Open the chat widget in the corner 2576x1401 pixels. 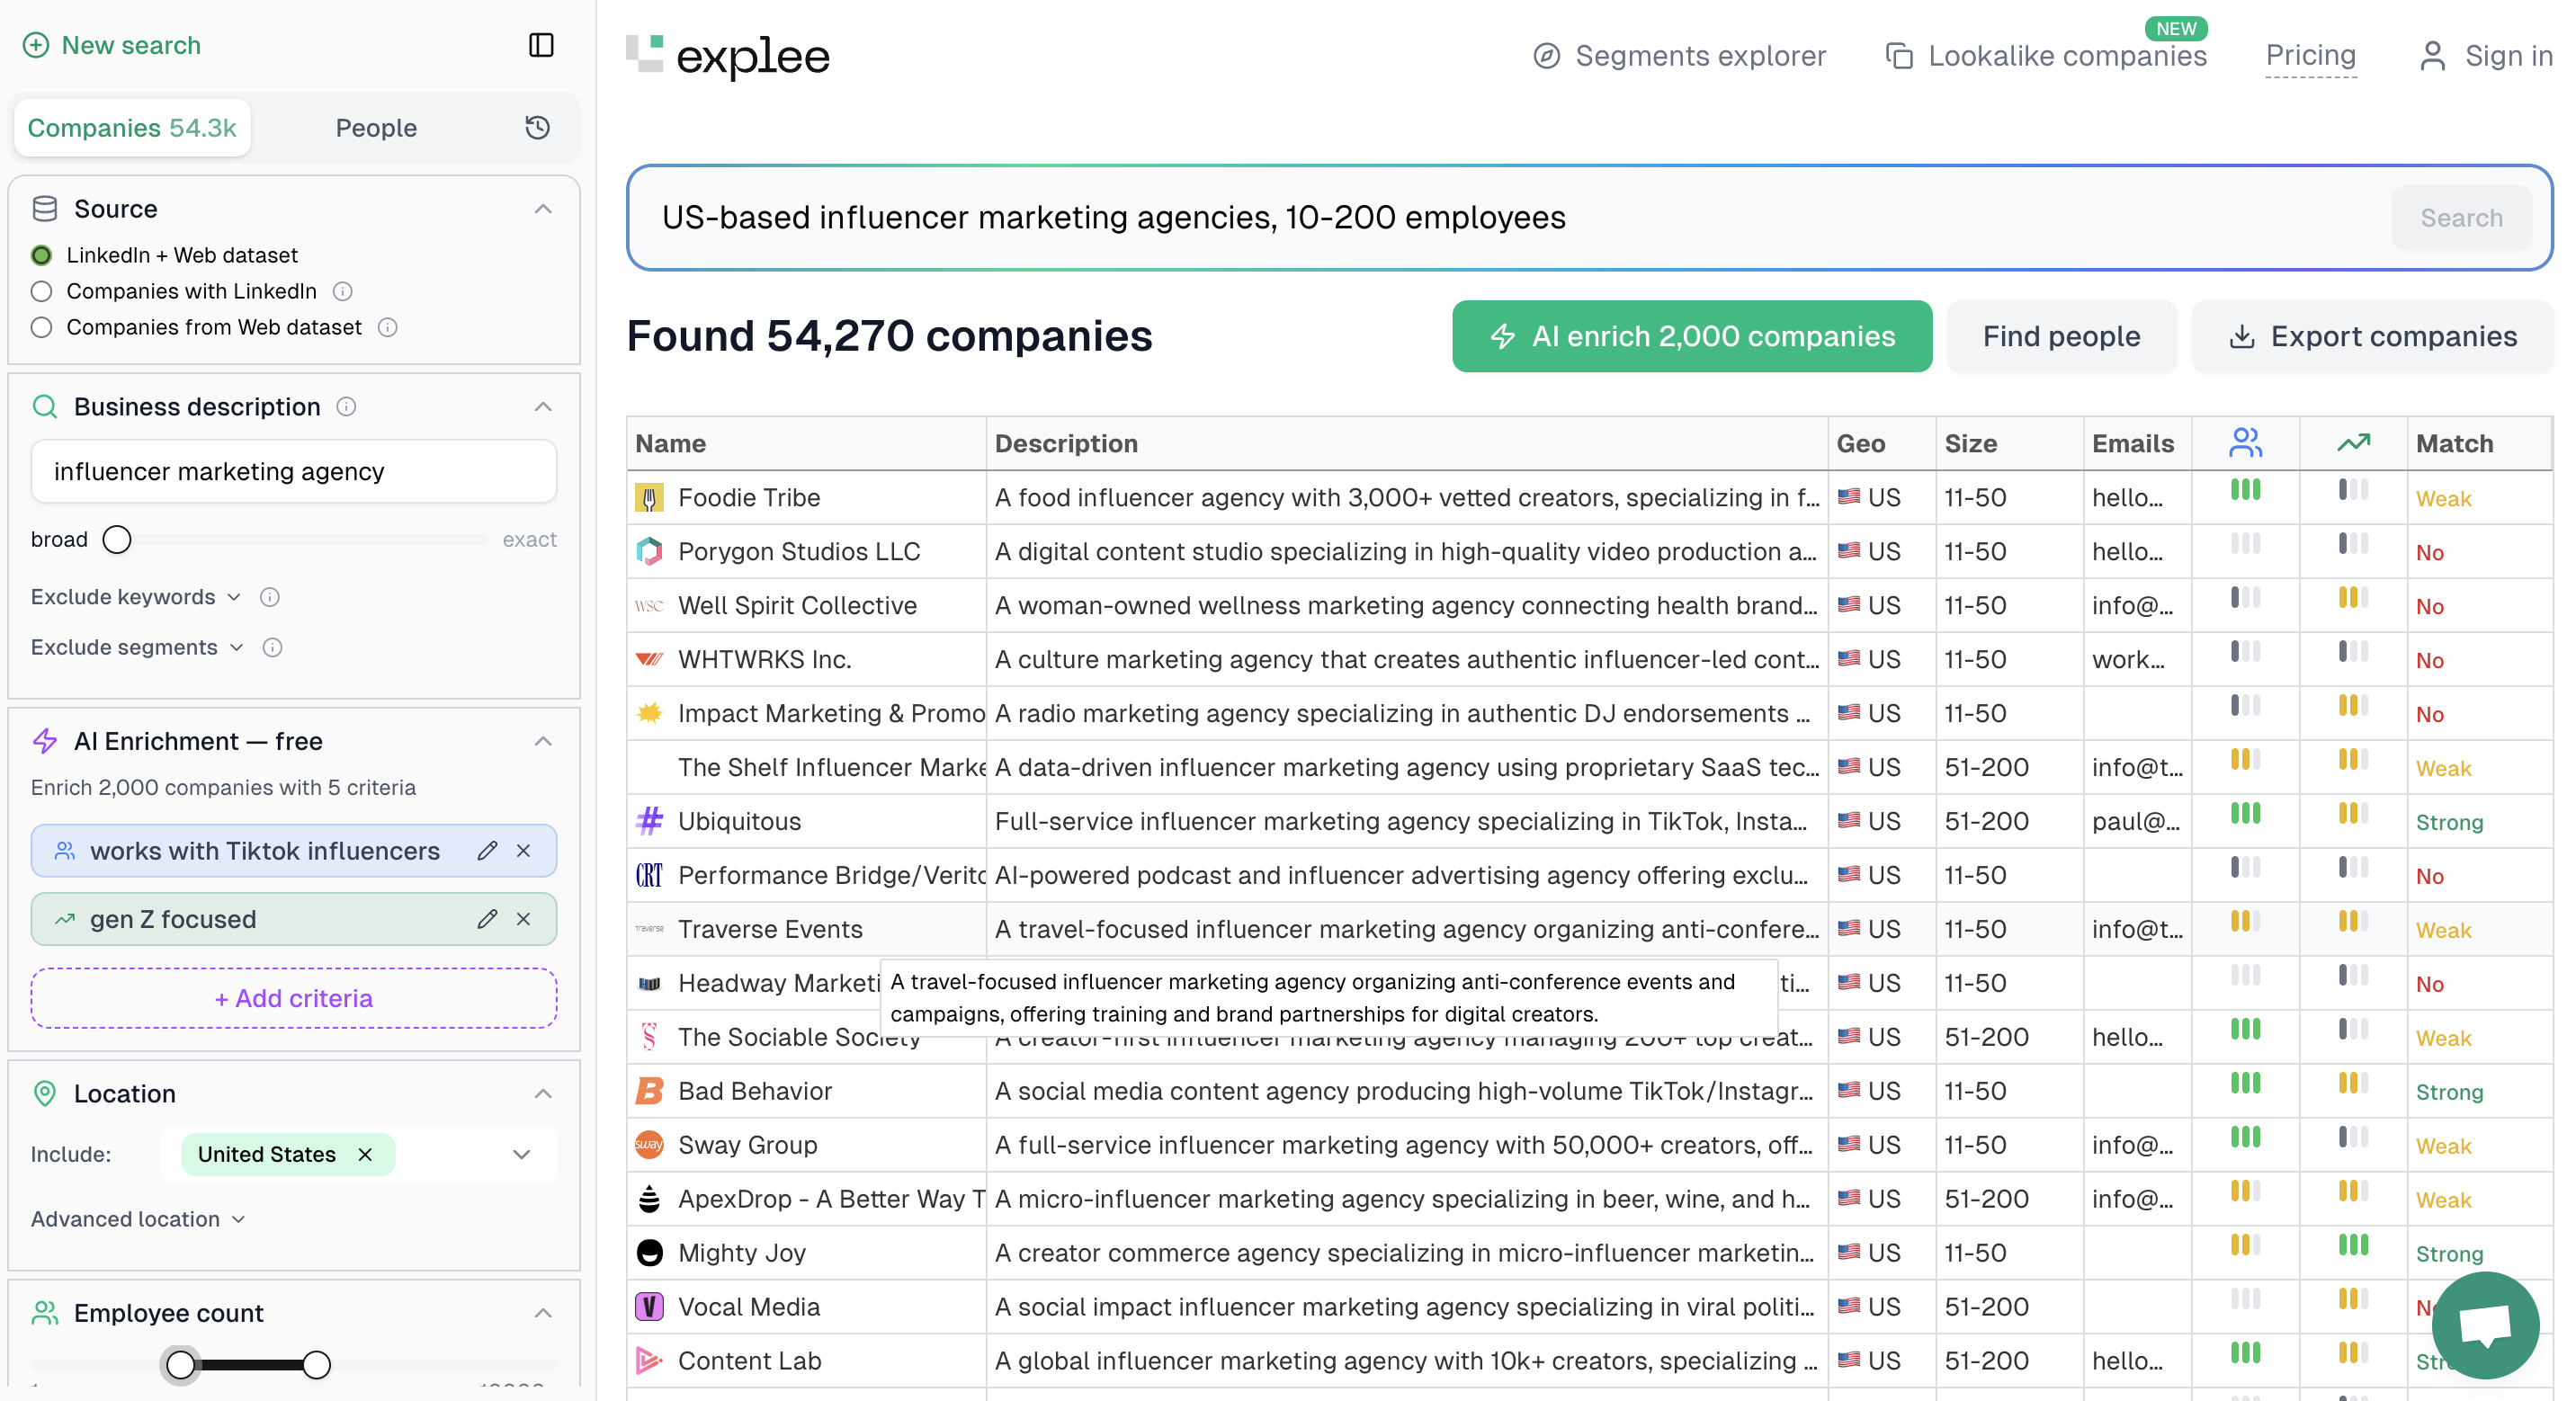click(x=2484, y=1326)
